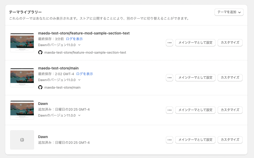Click GitHub branch text maeda-test-store/main

(x=62, y=88)
